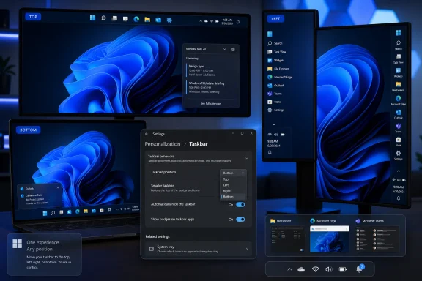This screenshot has height=281, width=422.
Task: Select File Explorer in the LEFT taskbar list
Action: point(278,69)
